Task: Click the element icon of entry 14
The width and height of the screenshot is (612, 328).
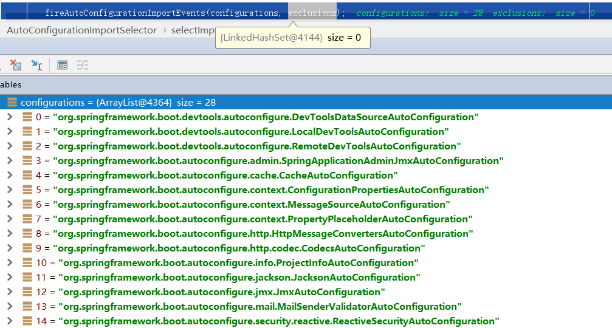Action: click(x=27, y=321)
